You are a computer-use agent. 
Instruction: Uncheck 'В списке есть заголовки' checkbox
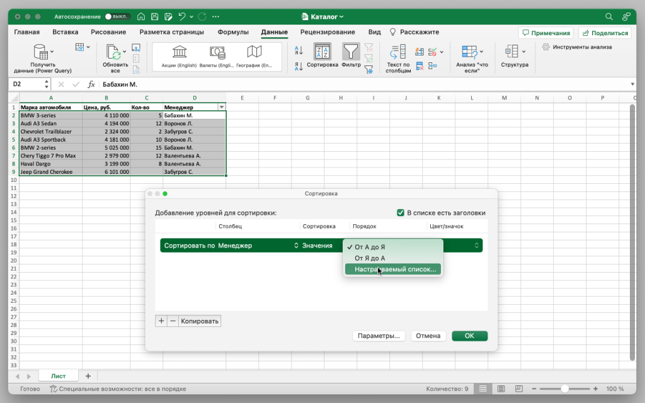400,213
